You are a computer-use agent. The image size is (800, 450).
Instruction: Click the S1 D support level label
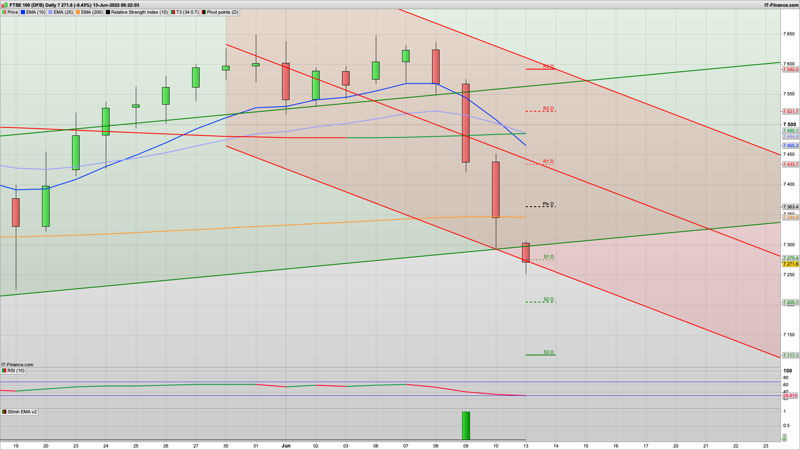548,257
